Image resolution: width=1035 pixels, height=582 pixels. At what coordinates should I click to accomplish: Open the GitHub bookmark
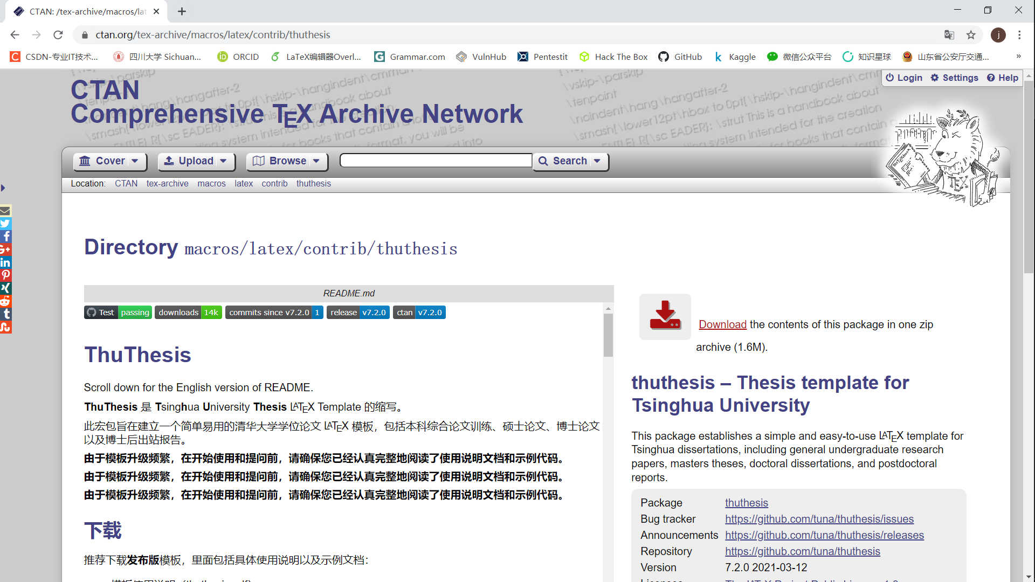[680, 57]
